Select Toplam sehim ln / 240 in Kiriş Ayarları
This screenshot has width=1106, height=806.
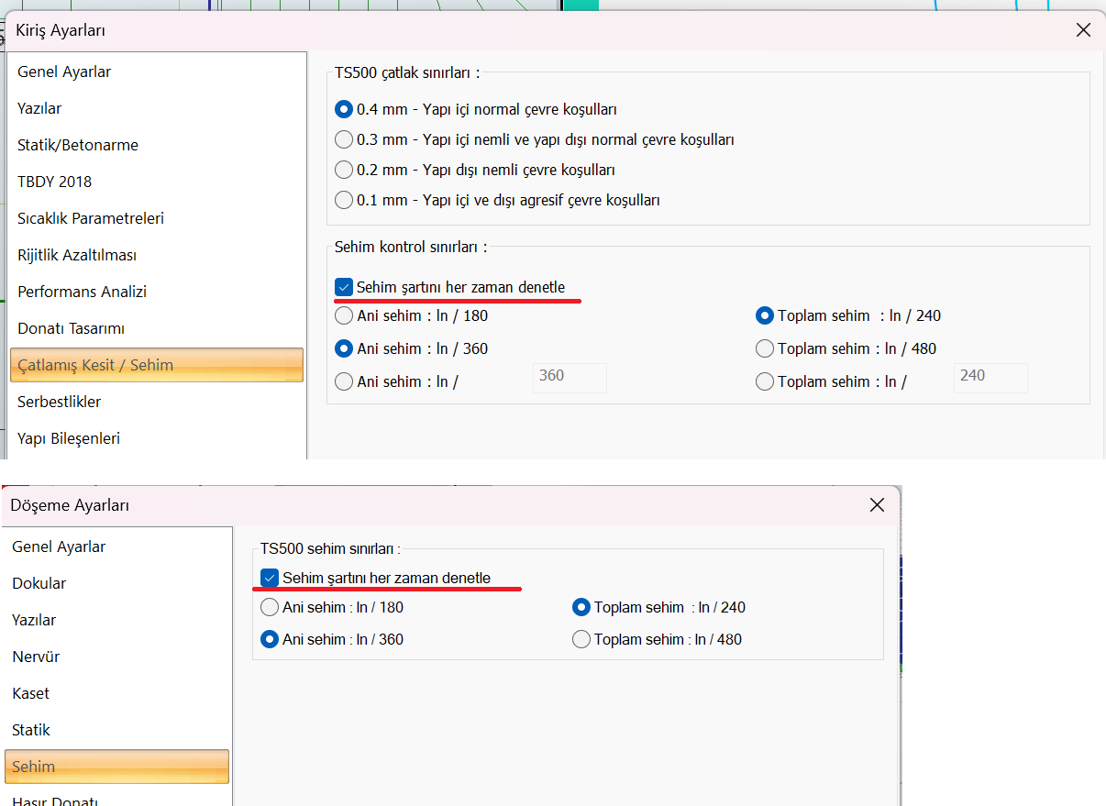(765, 315)
